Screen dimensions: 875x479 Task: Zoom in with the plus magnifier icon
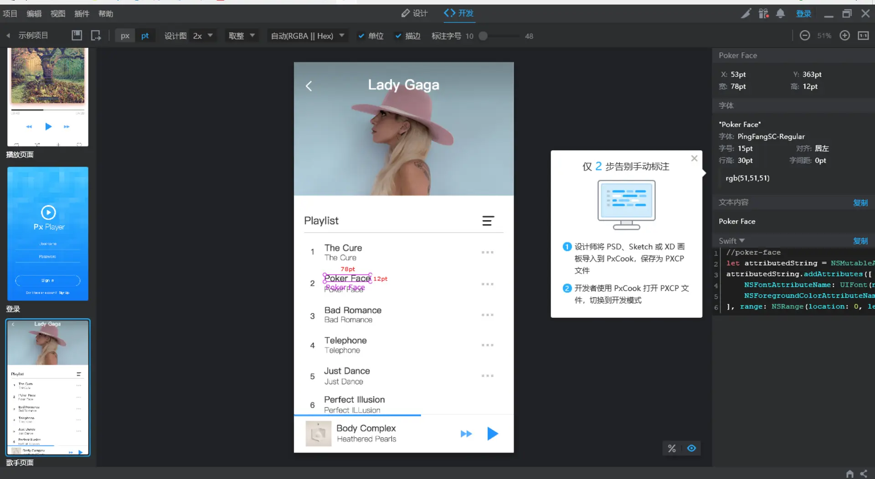pyautogui.click(x=844, y=36)
